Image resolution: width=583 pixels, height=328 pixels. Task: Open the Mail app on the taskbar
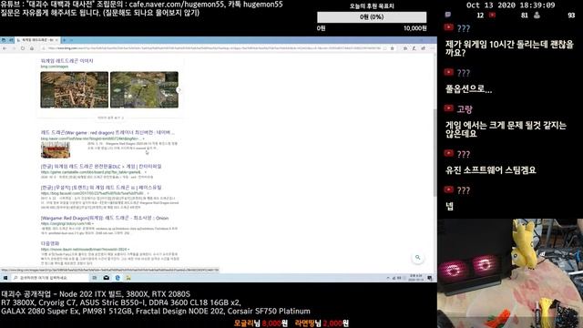pos(107,278)
